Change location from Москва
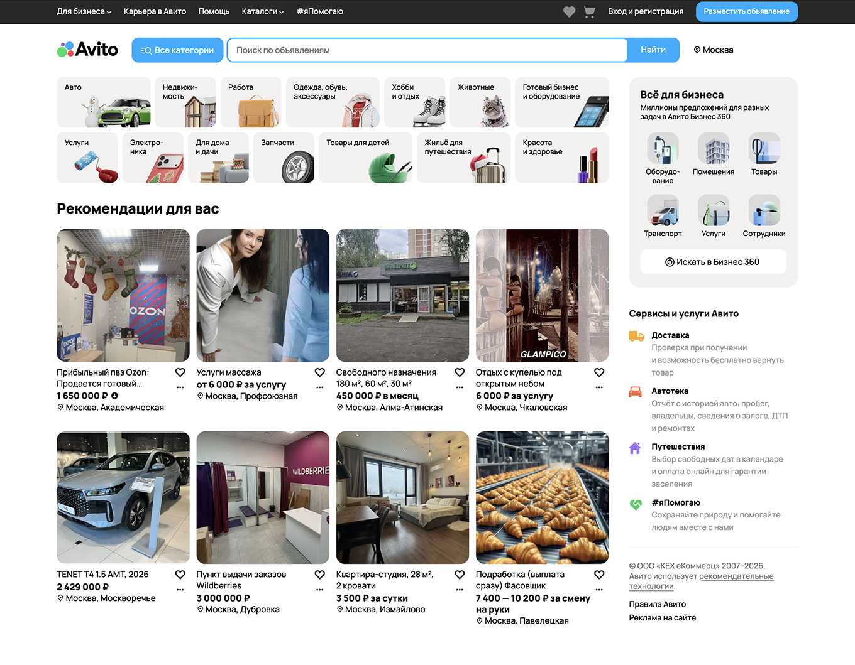Screen dimensions: 855x665 pos(714,50)
